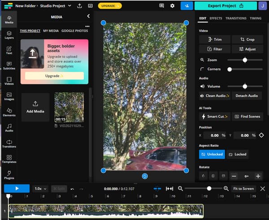The height and width of the screenshot is (220, 269).
Task: Click the Kapwing logo icon
Action: (8, 6)
